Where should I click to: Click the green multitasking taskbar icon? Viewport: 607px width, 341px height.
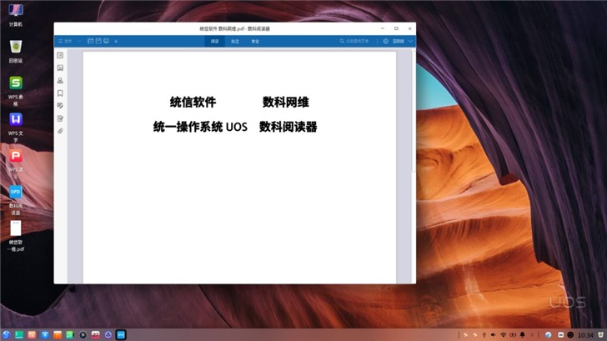[x=19, y=335]
